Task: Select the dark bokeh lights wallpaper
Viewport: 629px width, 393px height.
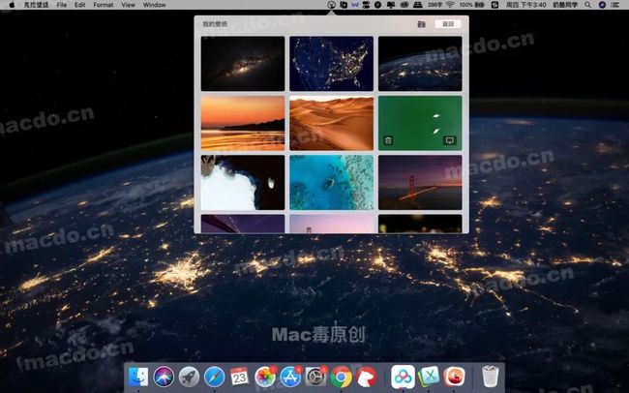Action: click(420, 224)
